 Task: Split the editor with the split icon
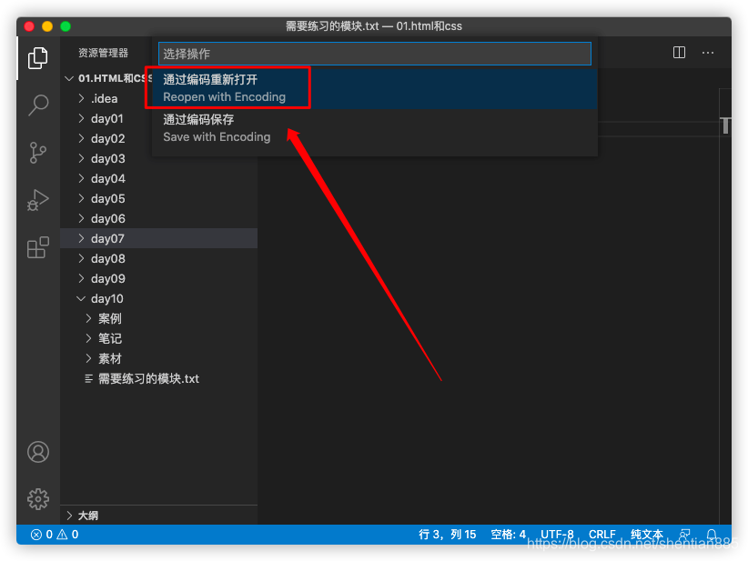(x=679, y=53)
